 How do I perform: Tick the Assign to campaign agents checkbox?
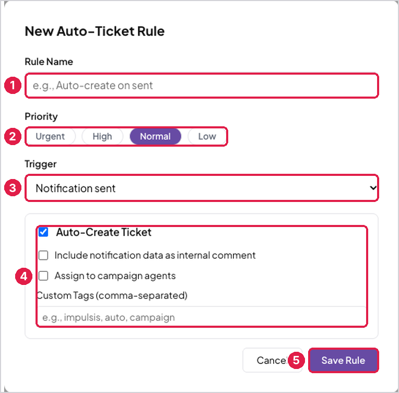coord(43,276)
